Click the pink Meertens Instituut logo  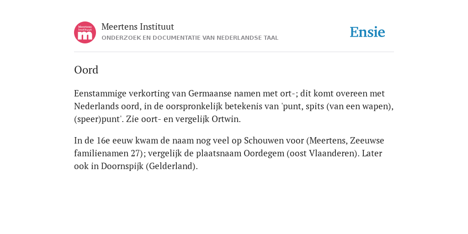pos(85,32)
